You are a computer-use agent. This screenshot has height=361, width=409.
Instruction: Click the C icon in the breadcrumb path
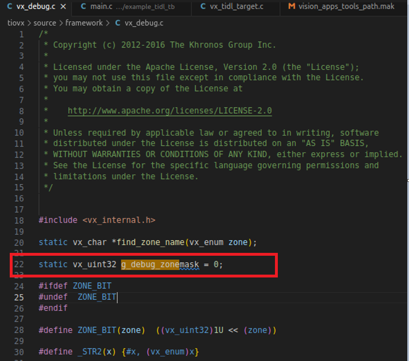click(118, 23)
